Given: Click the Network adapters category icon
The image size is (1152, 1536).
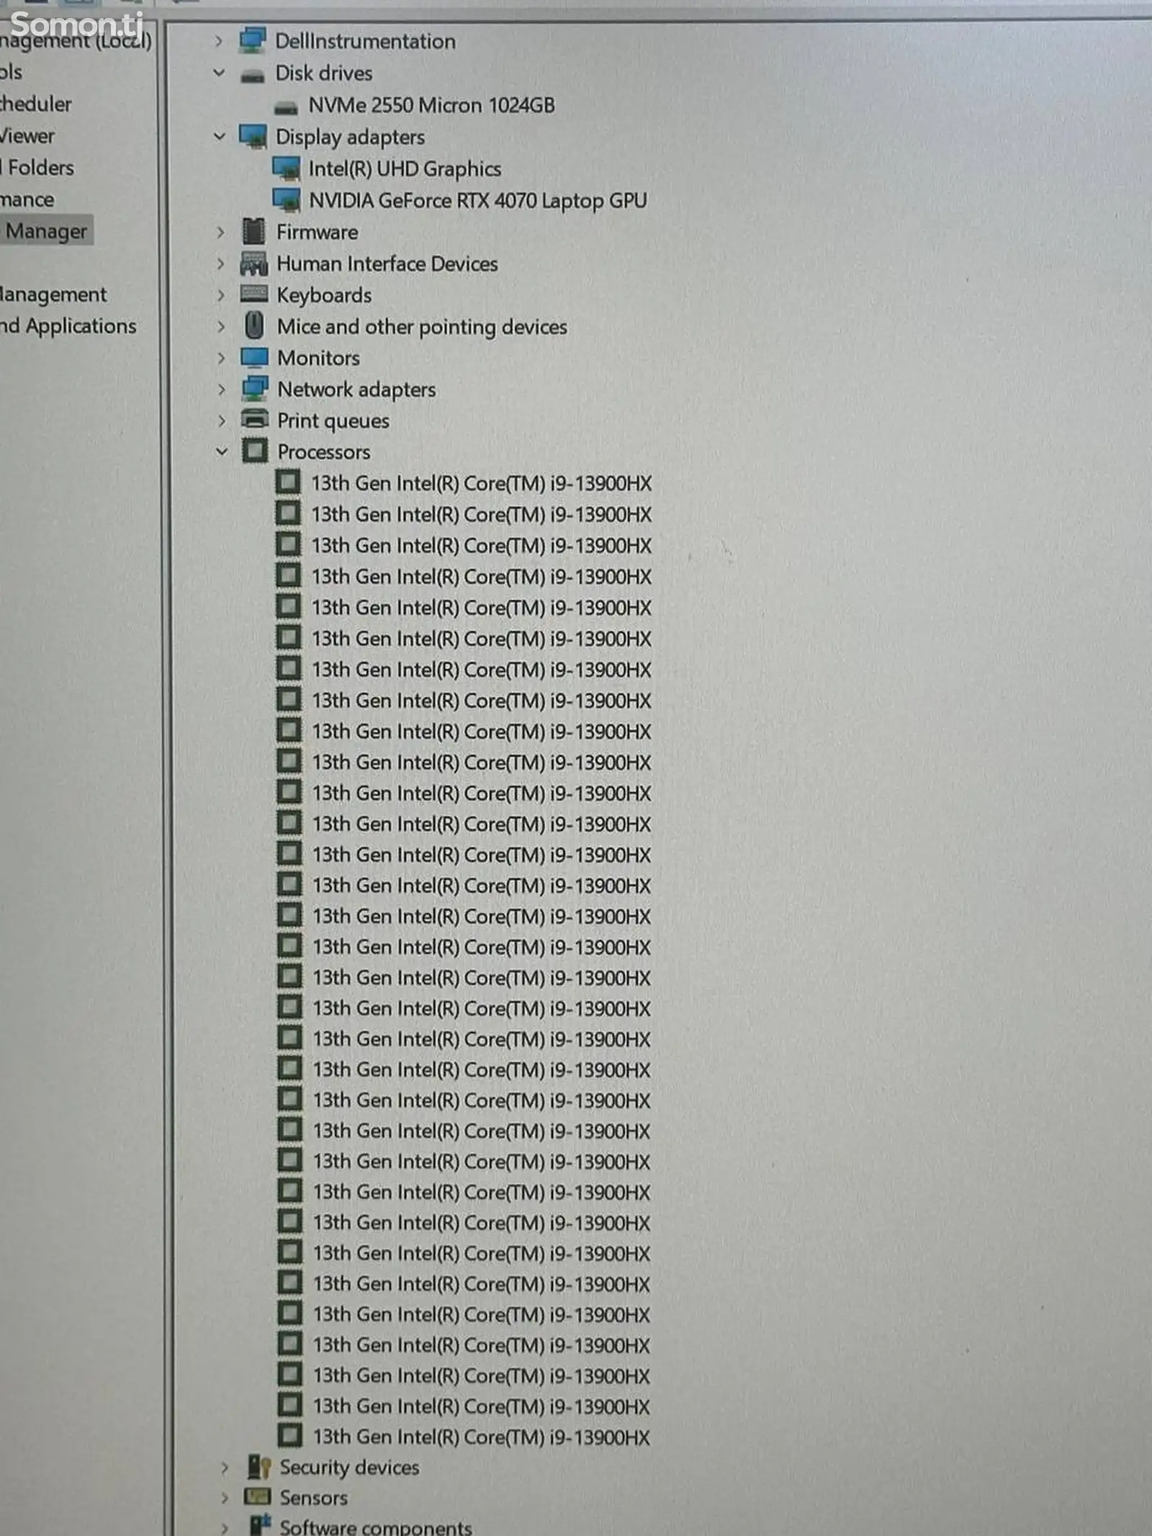Looking at the screenshot, I should (255, 389).
